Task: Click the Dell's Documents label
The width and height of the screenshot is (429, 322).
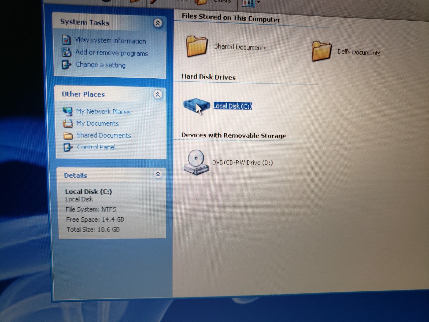Action: [x=359, y=52]
